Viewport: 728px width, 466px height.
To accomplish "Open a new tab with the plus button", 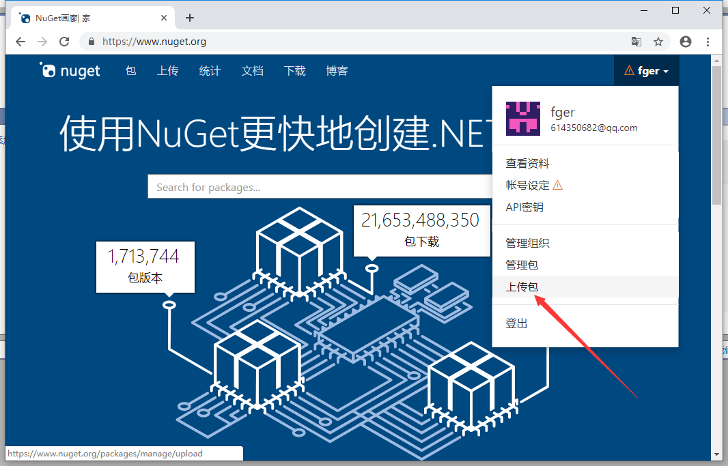I will click(x=189, y=18).
